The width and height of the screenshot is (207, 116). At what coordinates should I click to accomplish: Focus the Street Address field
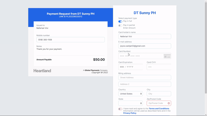click(145, 78)
